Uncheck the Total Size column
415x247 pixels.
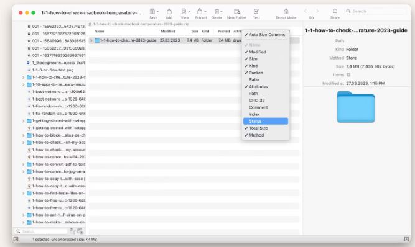pos(266,128)
